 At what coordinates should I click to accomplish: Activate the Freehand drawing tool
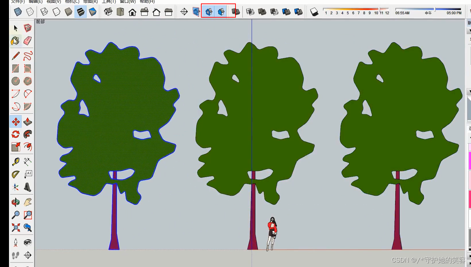(x=28, y=56)
